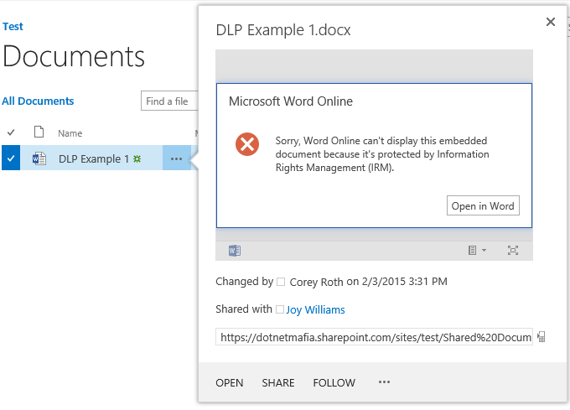Click FOLLOW in the callout footer
Screen dimensions: 570x410
tap(334, 382)
